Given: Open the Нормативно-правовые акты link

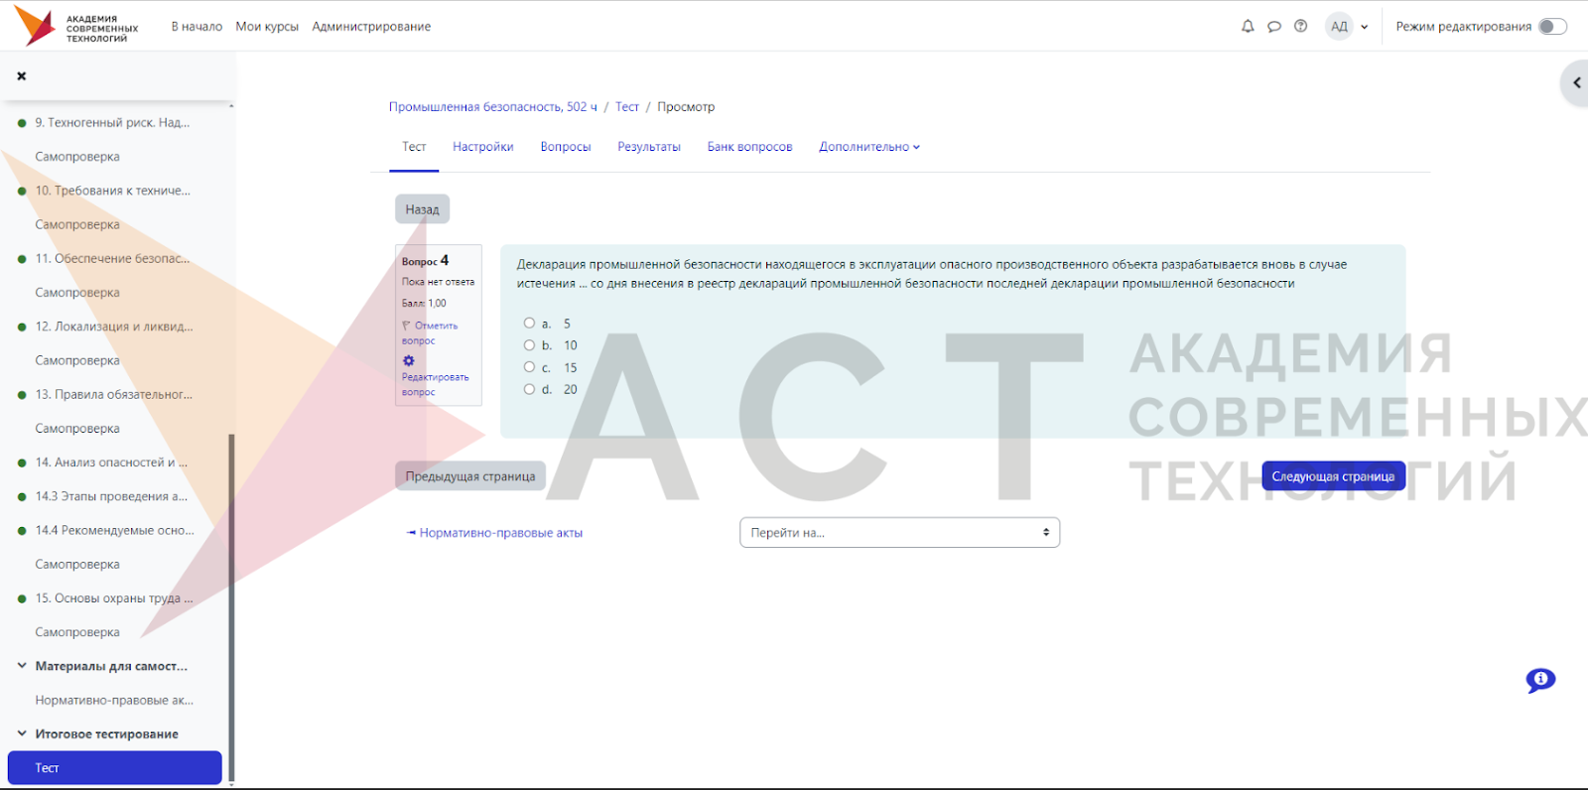Looking at the screenshot, I should [494, 533].
